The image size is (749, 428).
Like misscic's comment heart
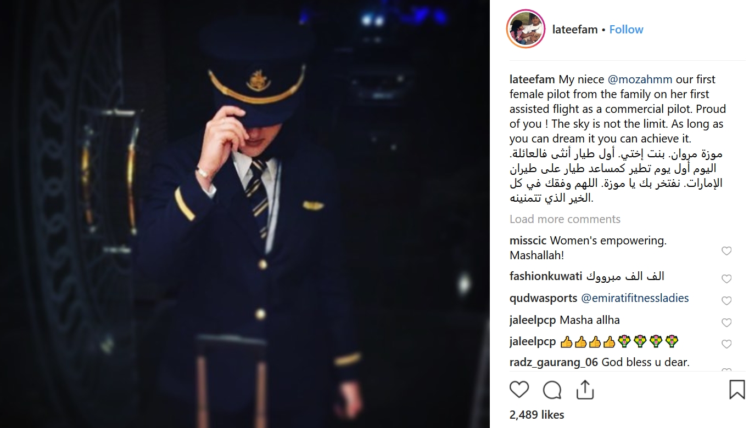point(726,251)
